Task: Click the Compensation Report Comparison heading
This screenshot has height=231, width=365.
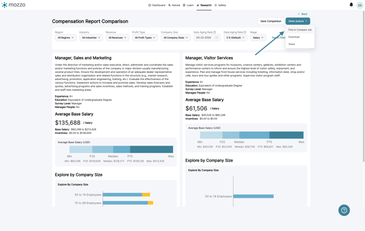Action: tap(90, 21)
